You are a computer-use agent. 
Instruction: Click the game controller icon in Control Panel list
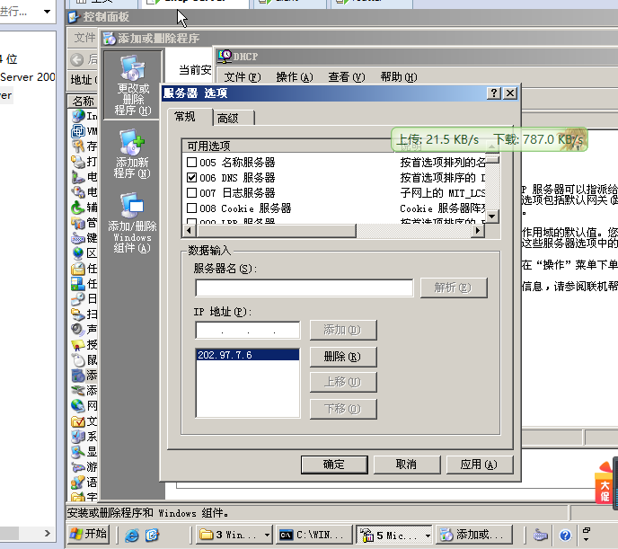click(78, 467)
